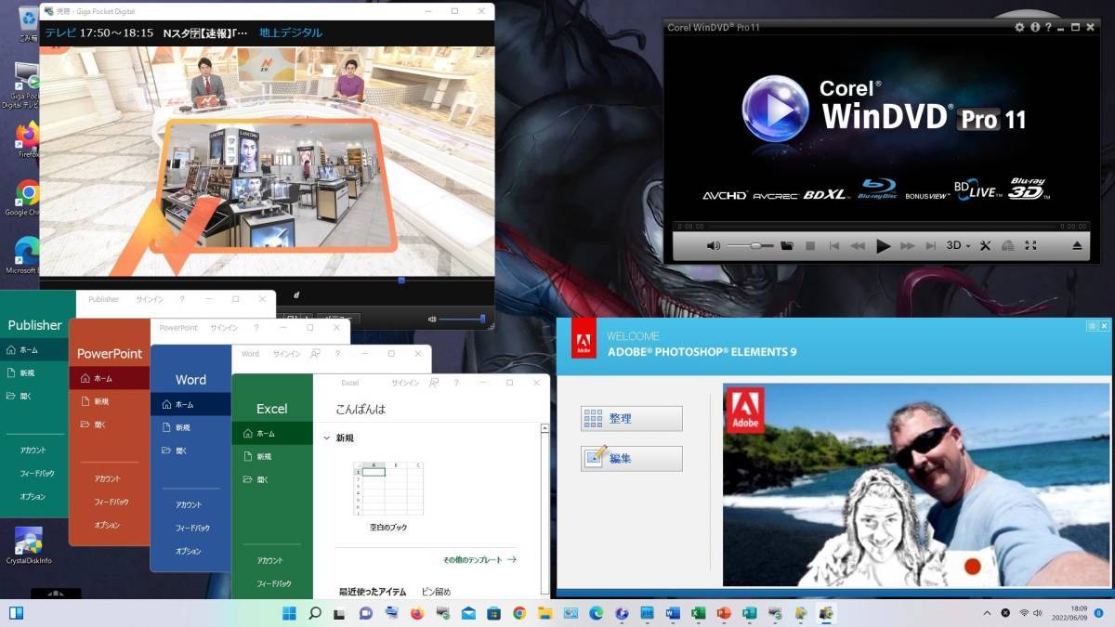Open アカウント in Excel sidebar
This screenshot has width=1115, height=627.
pyautogui.click(x=270, y=561)
